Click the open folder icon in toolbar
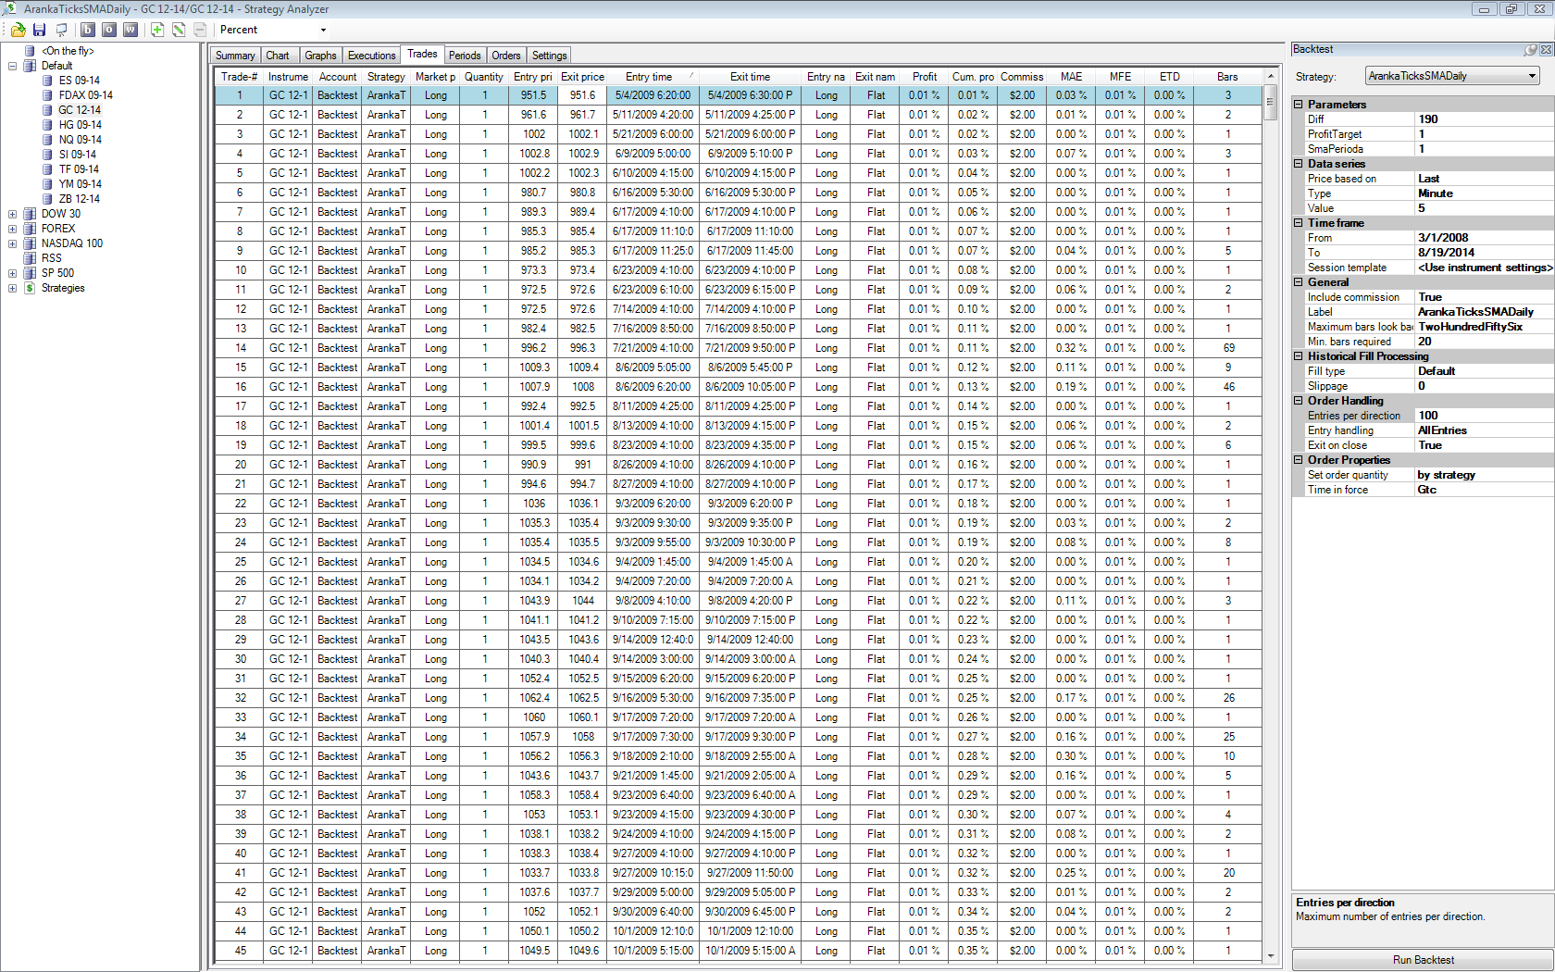1555x972 pixels. click(x=18, y=30)
